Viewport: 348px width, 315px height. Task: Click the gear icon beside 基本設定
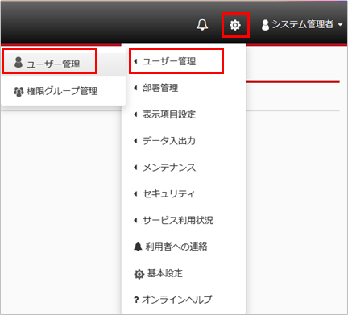pos(139,274)
